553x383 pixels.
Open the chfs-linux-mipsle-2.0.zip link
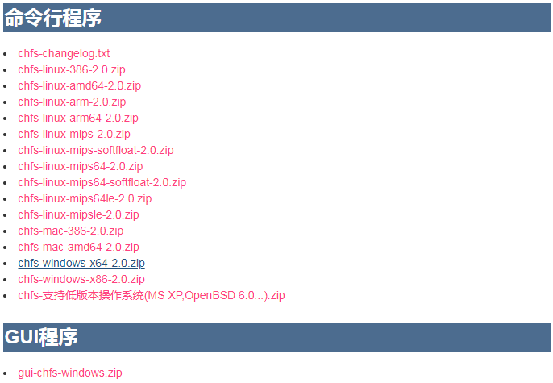click(x=78, y=214)
